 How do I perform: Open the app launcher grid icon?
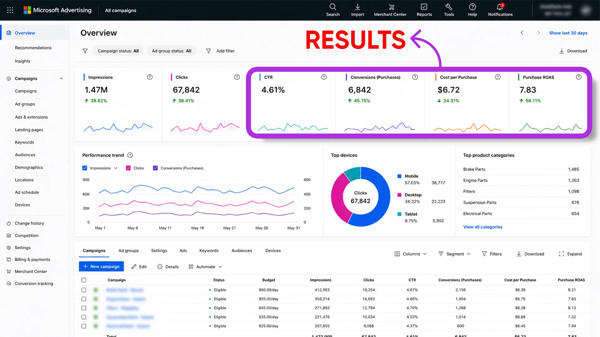pyautogui.click(x=10, y=10)
